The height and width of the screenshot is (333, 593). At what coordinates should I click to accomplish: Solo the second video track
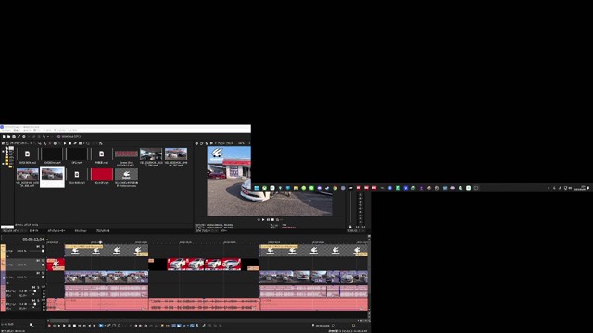click(x=43, y=261)
